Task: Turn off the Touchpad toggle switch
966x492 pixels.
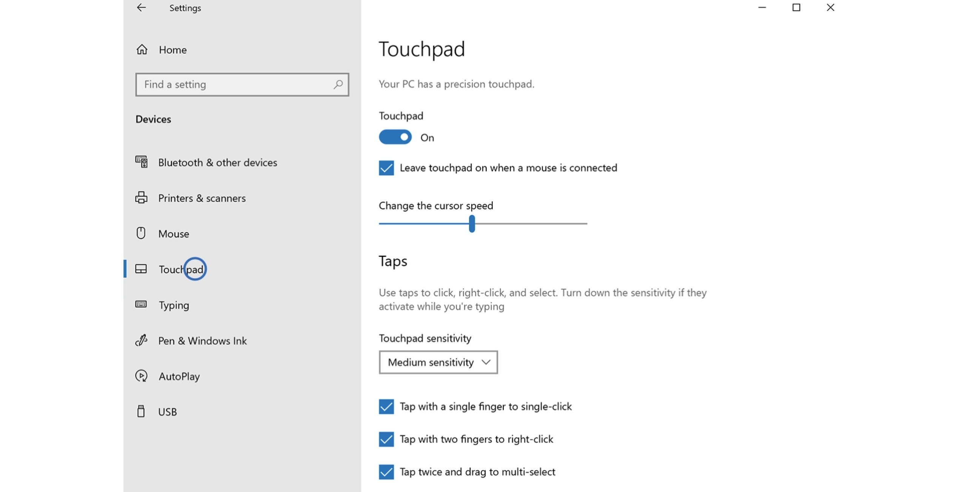Action: pos(395,137)
